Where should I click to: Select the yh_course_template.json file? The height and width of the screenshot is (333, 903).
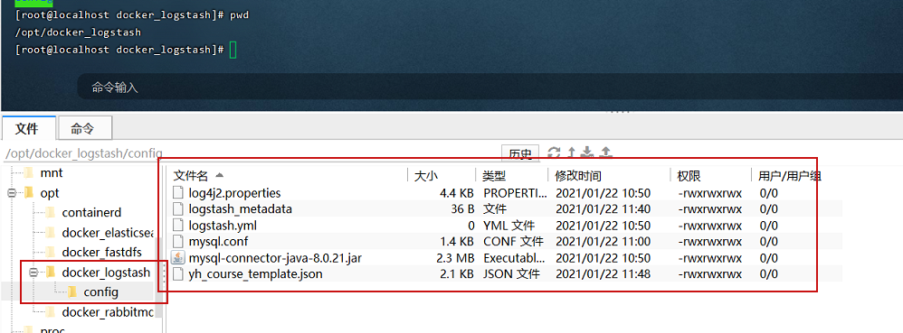pos(255,273)
